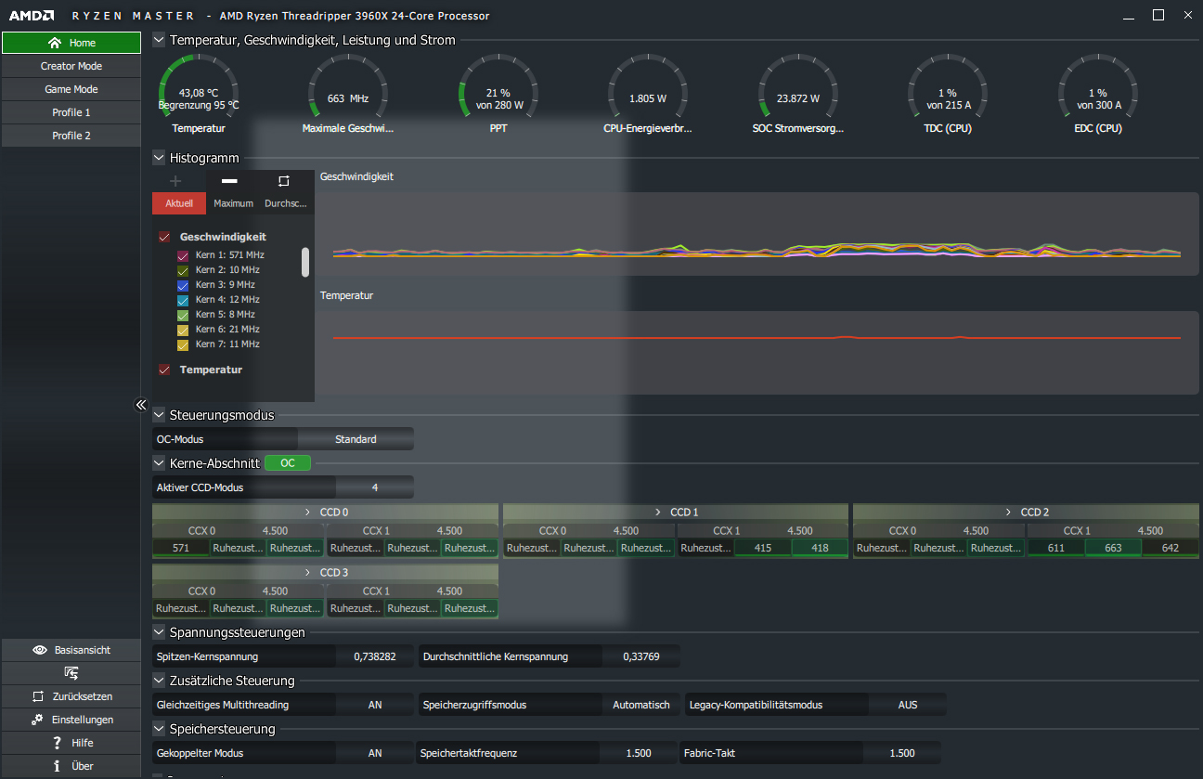1203x779 pixels.
Task: Collapse the Speichersteuerung section
Action: tap(159, 729)
